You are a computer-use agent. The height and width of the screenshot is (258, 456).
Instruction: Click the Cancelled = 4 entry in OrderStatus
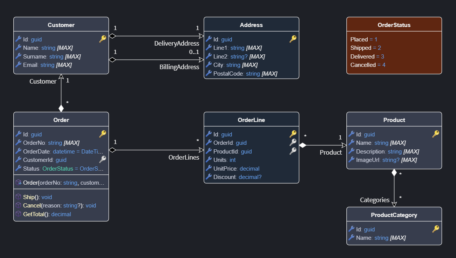click(x=368, y=65)
